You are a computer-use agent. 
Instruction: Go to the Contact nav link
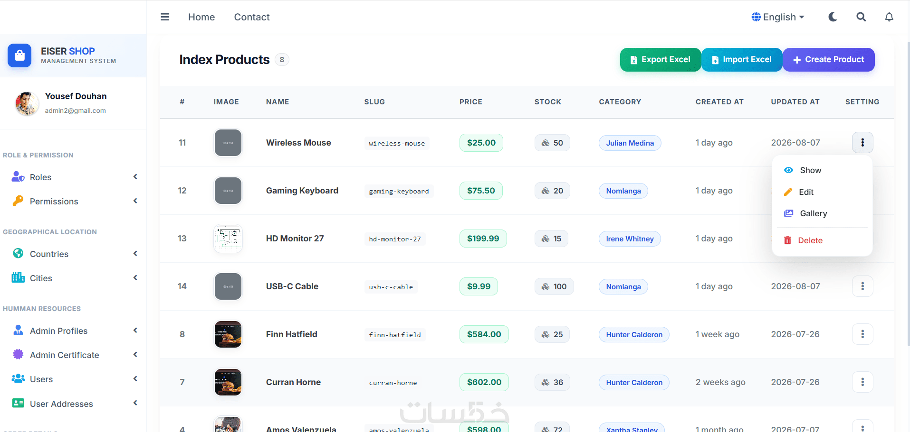(252, 17)
